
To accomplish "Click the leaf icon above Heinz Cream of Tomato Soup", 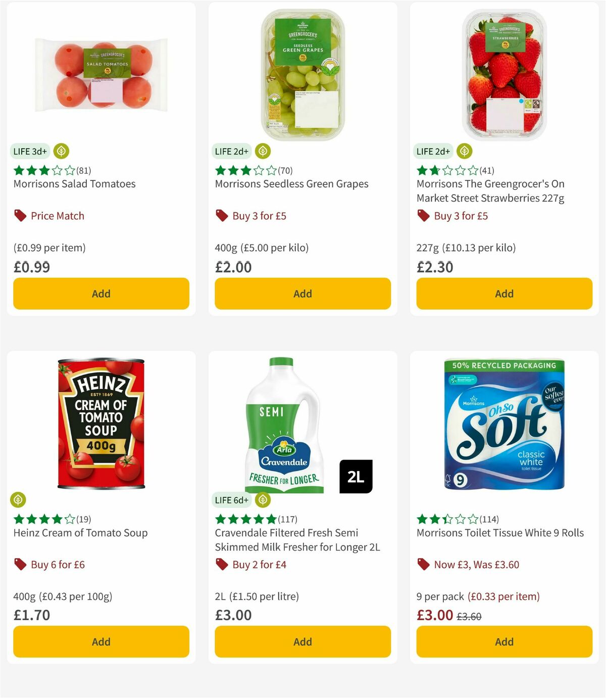I will tap(18, 499).
